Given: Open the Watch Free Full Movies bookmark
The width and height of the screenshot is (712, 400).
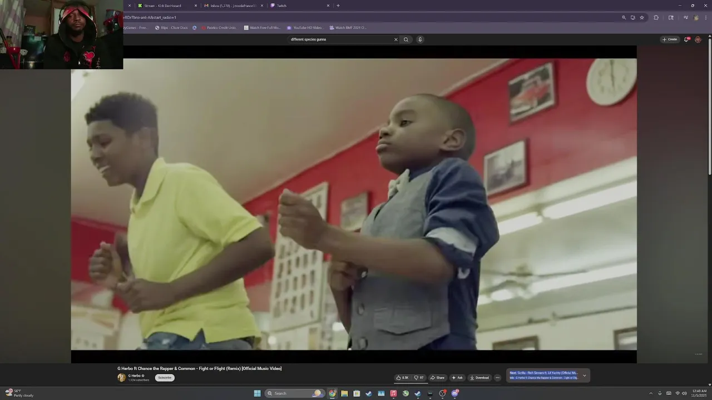Looking at the screenshot, I should [x=263, y=28].
